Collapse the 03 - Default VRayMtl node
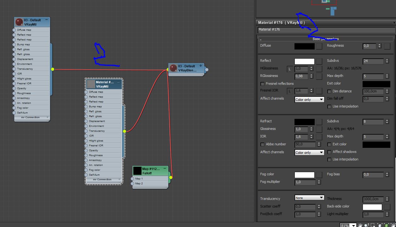The image size is (396, 227). point(47,20)
